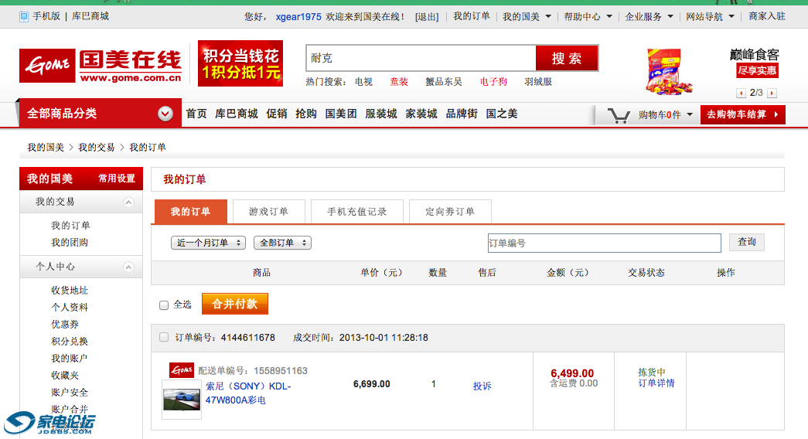Switch to the 游戏订单 tab

[x=268, y=212]
